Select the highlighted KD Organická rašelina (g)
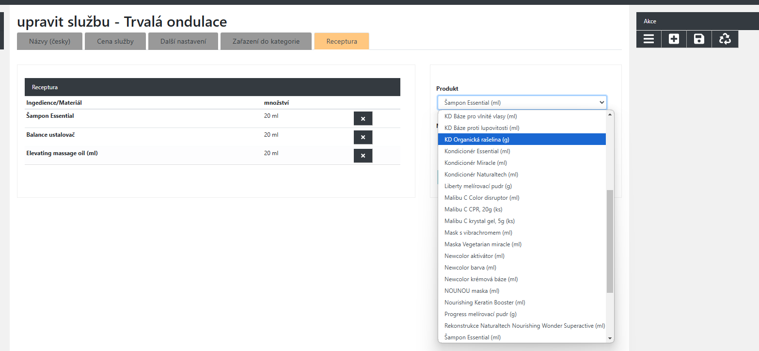 522,140
